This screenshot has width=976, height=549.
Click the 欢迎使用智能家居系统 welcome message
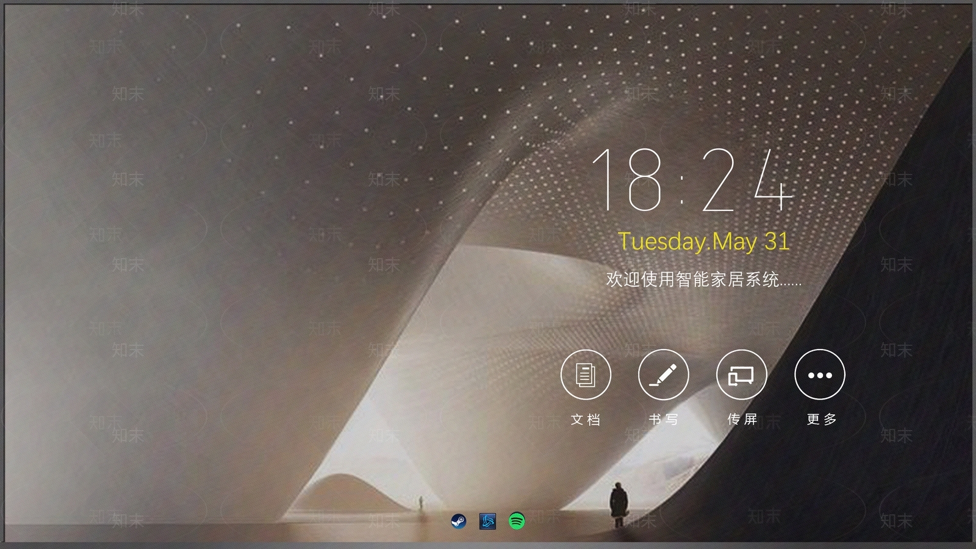point(692,279)
